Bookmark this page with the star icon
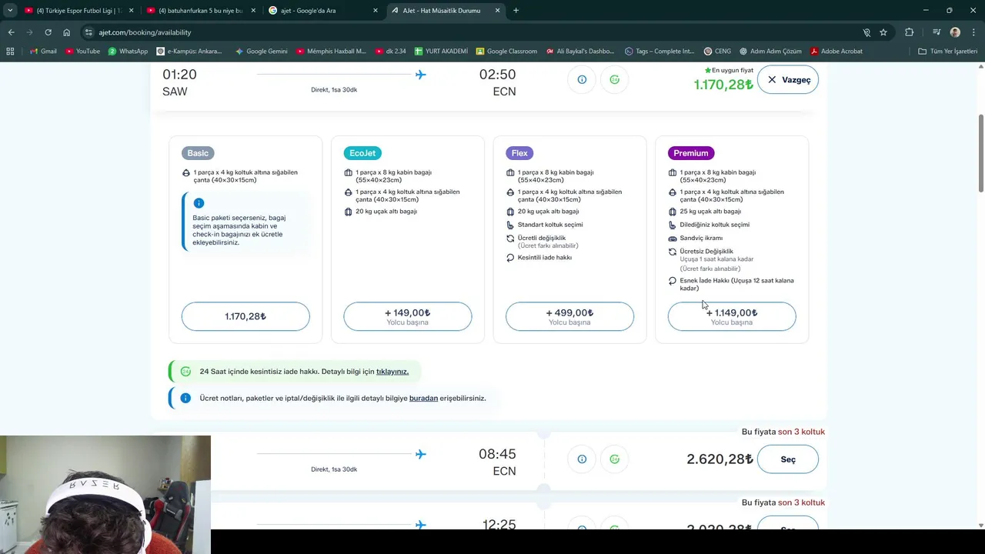The image size is (985, 554). point(883,32)
